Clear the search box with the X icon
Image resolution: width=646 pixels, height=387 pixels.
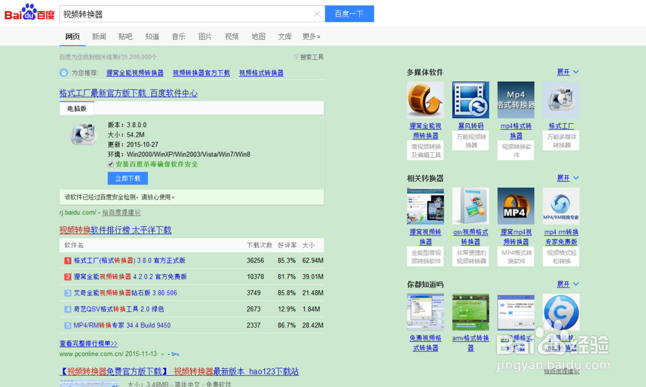(317, 14)
